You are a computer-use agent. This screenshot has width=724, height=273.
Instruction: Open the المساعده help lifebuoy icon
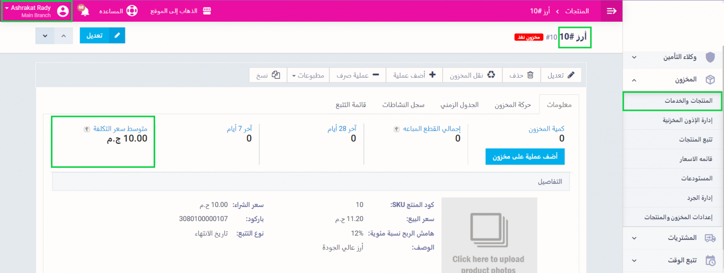pos(132,11)
